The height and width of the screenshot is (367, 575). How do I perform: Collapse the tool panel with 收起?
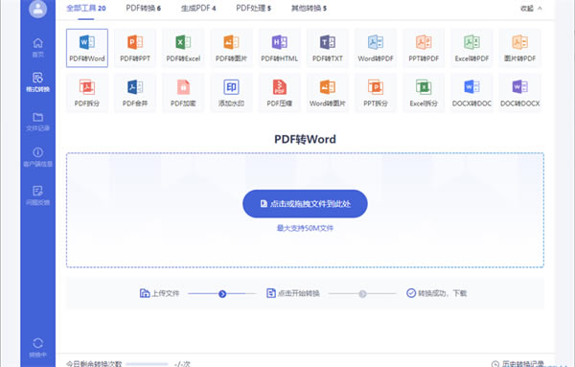pyautogui.click(x=531, y=8)
